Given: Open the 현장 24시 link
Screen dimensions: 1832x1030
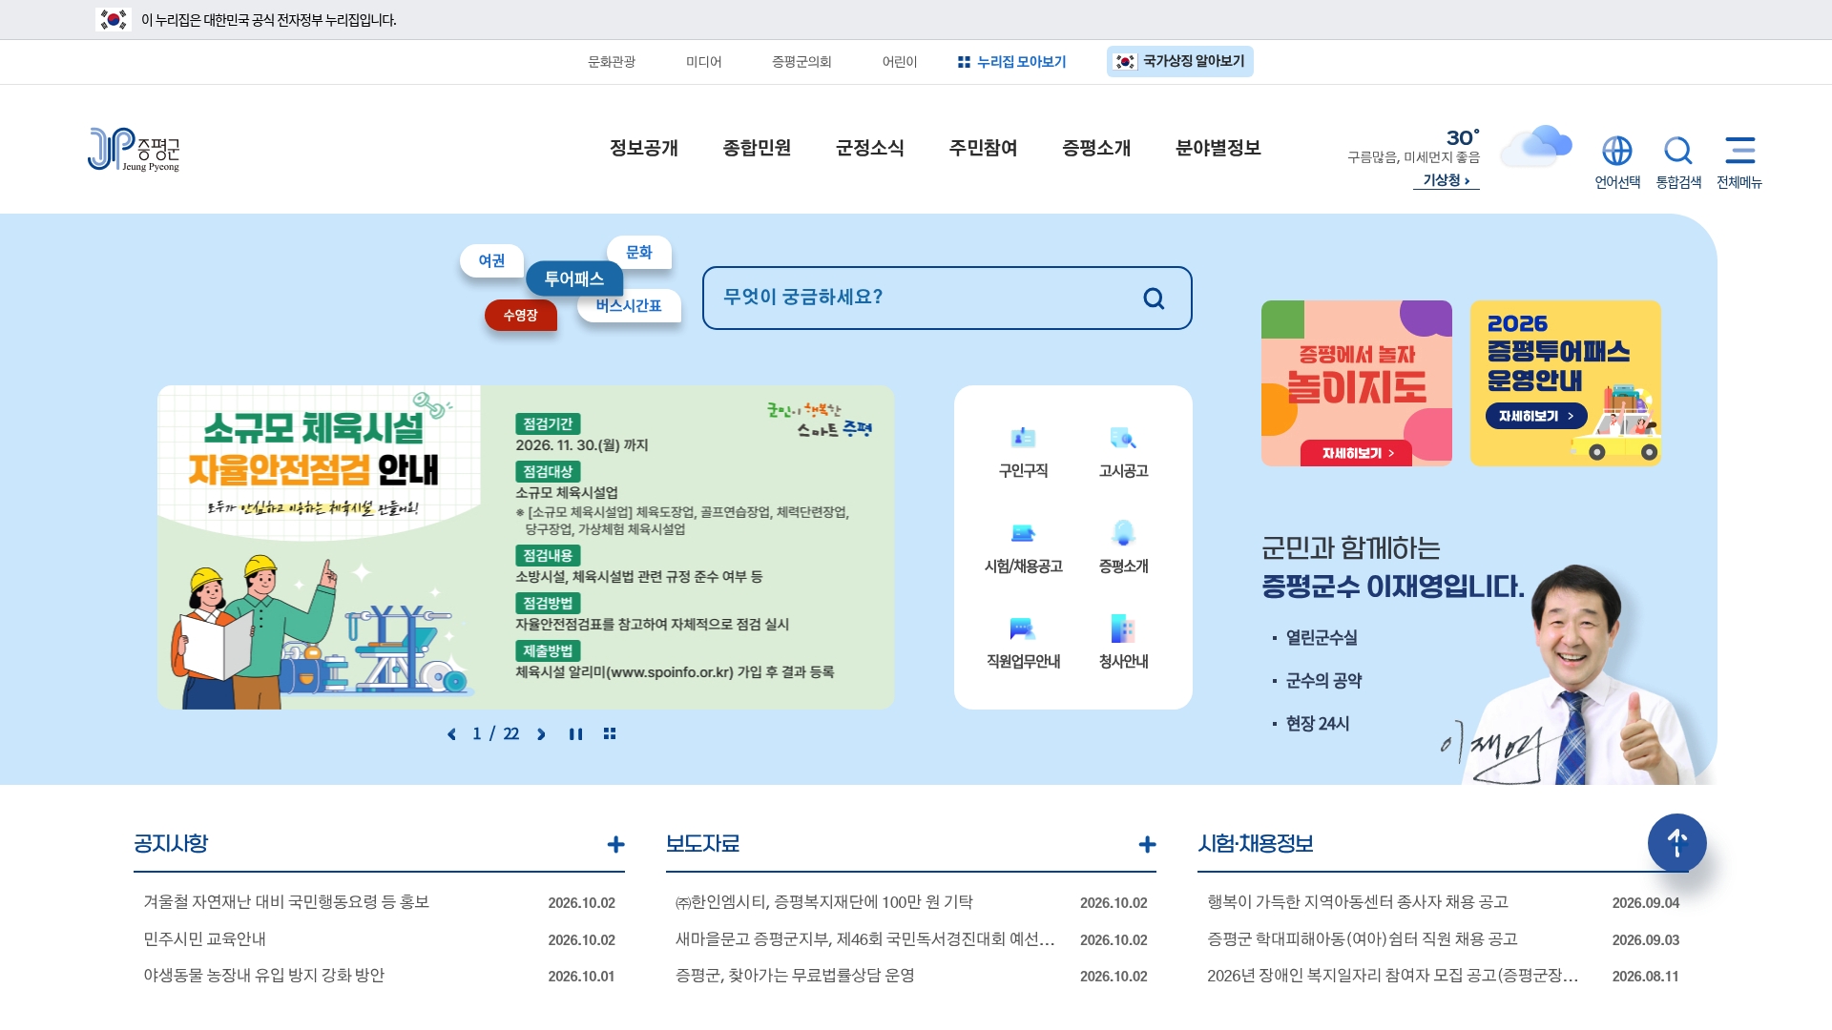Looking at the screenshot, I should pyautogui.click(x=1318, y=724).
